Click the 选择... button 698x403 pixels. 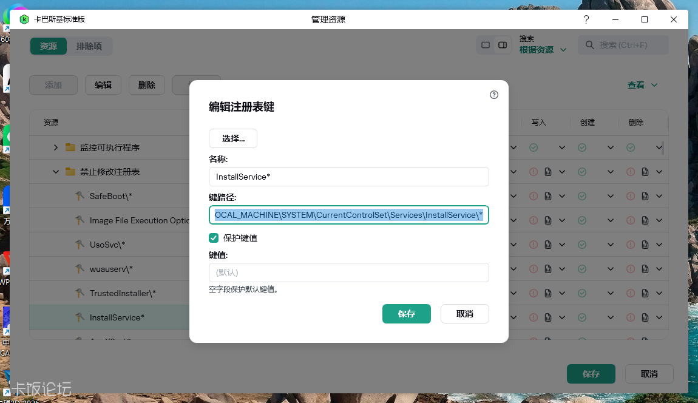pos(233,138)
